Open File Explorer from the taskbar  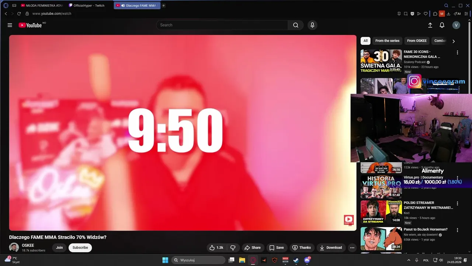[x=242, y=260]
